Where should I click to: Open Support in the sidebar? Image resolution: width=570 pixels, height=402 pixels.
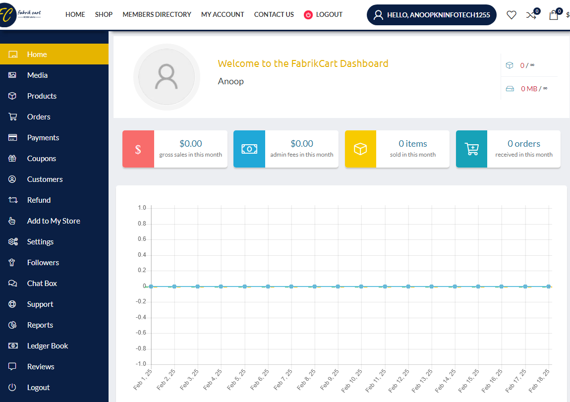[x=40, y=304]
